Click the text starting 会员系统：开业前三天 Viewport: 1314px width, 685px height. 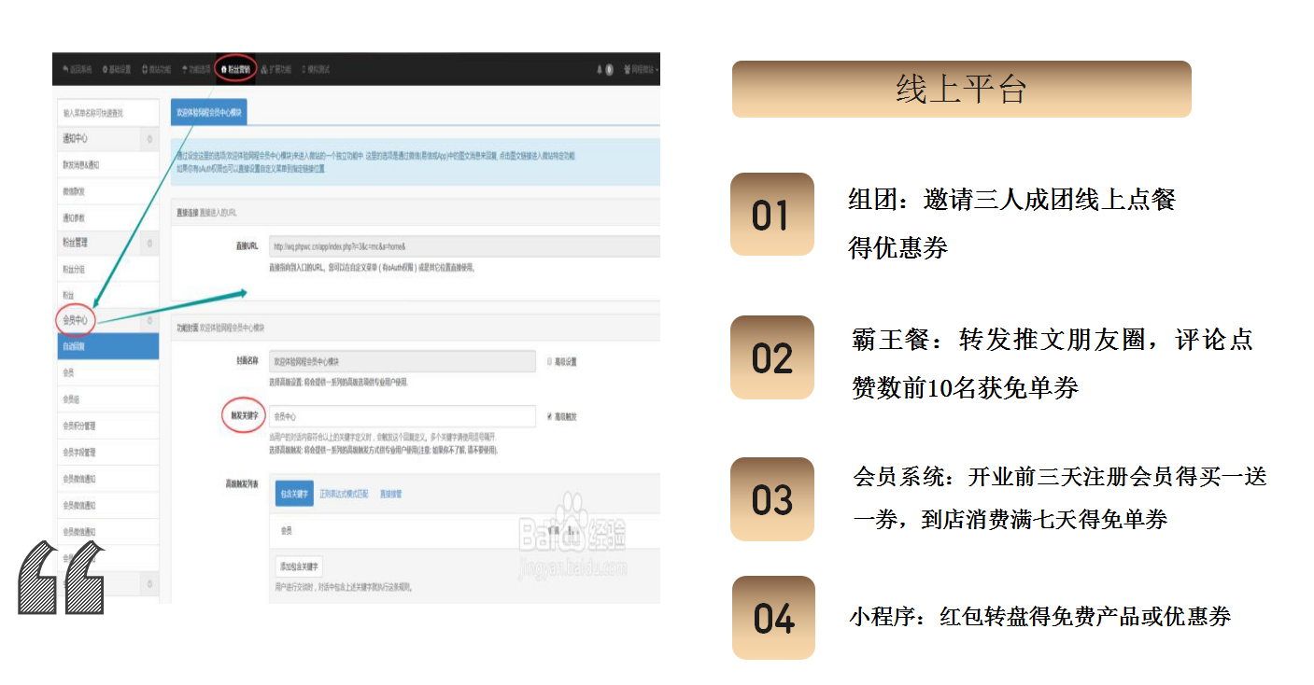(x=1060, y=498)
